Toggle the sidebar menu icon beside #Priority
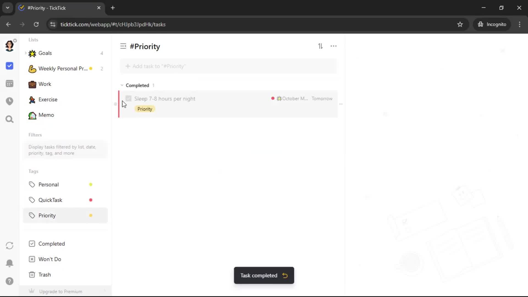 (x=123, y=46)
